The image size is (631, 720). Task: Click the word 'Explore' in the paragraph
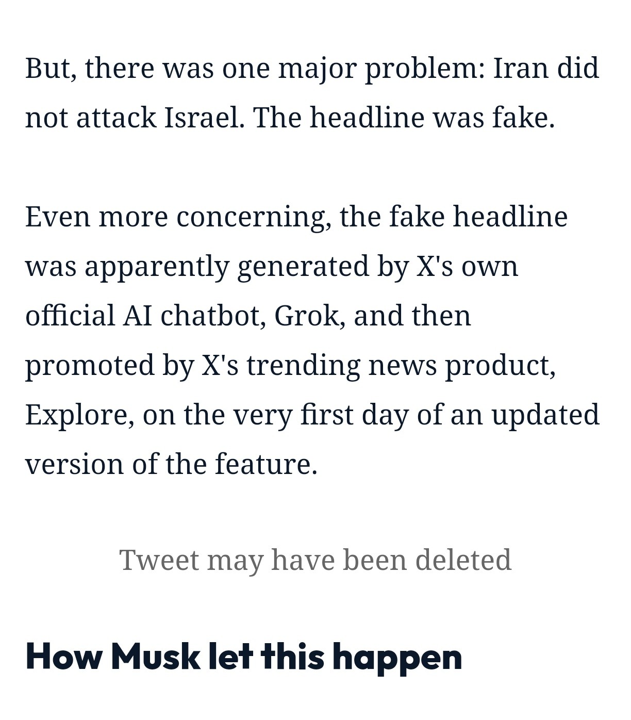[x=76, y=416]
